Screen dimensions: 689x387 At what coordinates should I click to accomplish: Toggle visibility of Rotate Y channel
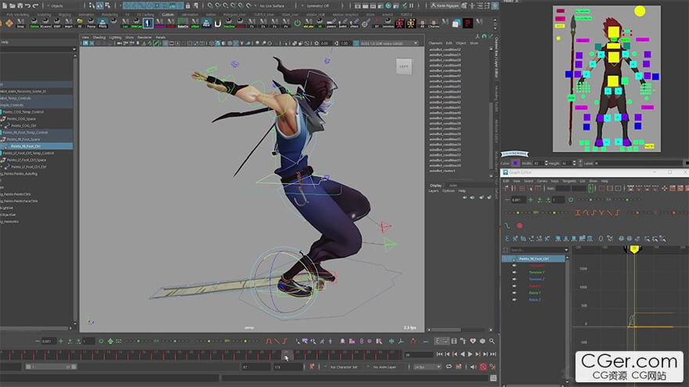click(x=514, y=292)
